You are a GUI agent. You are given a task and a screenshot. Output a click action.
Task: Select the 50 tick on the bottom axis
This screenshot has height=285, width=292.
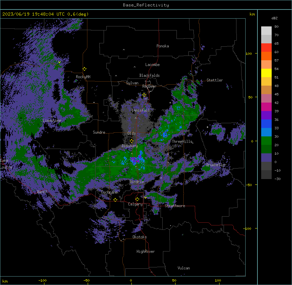click(x=174, y=280)
